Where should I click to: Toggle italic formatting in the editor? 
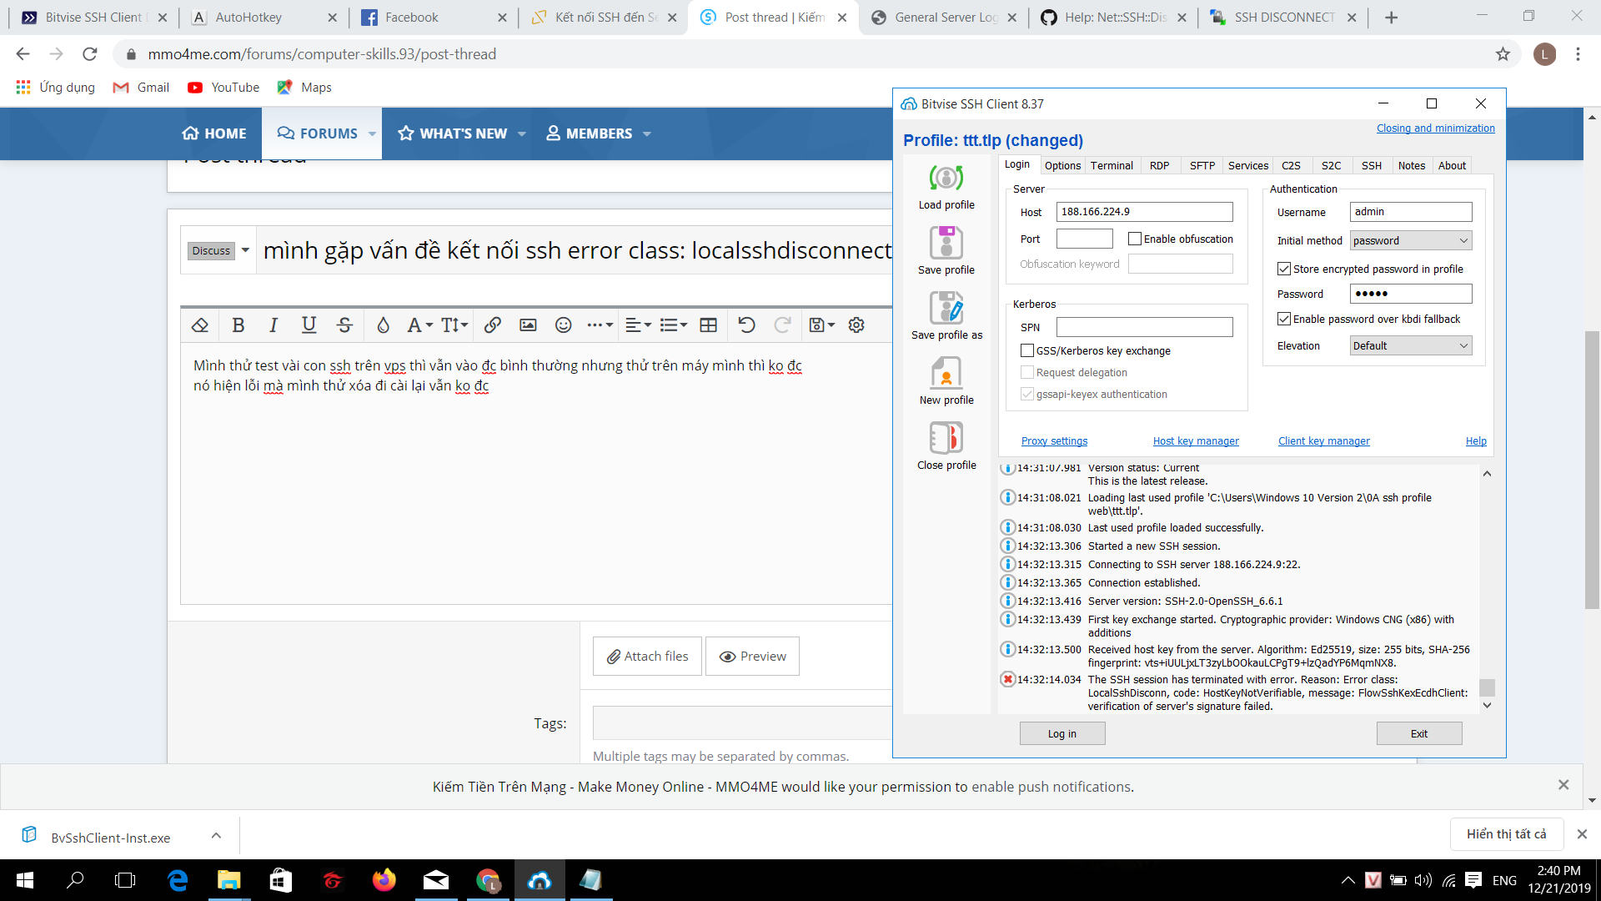click(273, 325)
